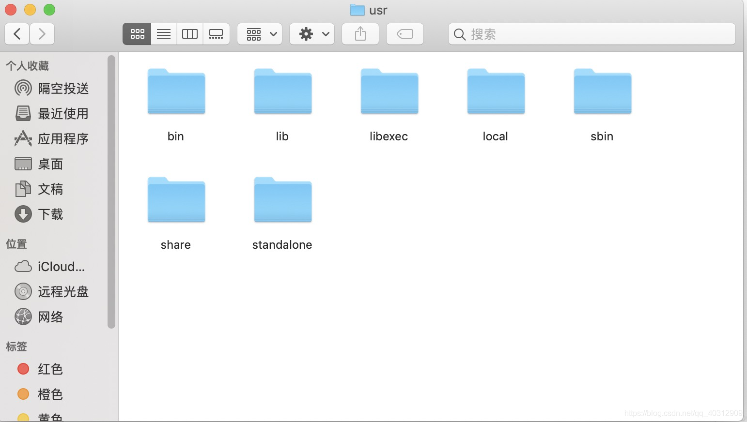Go forward with the right chevron button
Viewport: 747px width, 422px height.
click(42, 34)
